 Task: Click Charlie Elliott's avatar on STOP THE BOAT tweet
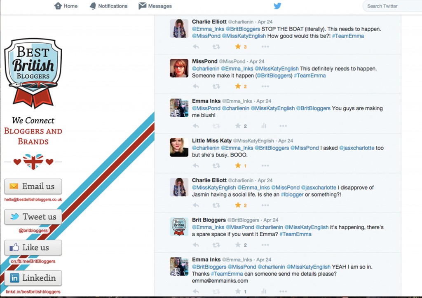(x=179, y=28)
